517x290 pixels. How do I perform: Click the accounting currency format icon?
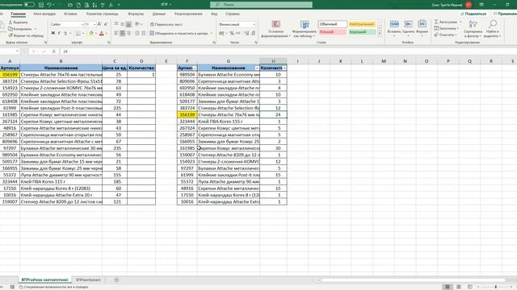[x=221, y=33]
